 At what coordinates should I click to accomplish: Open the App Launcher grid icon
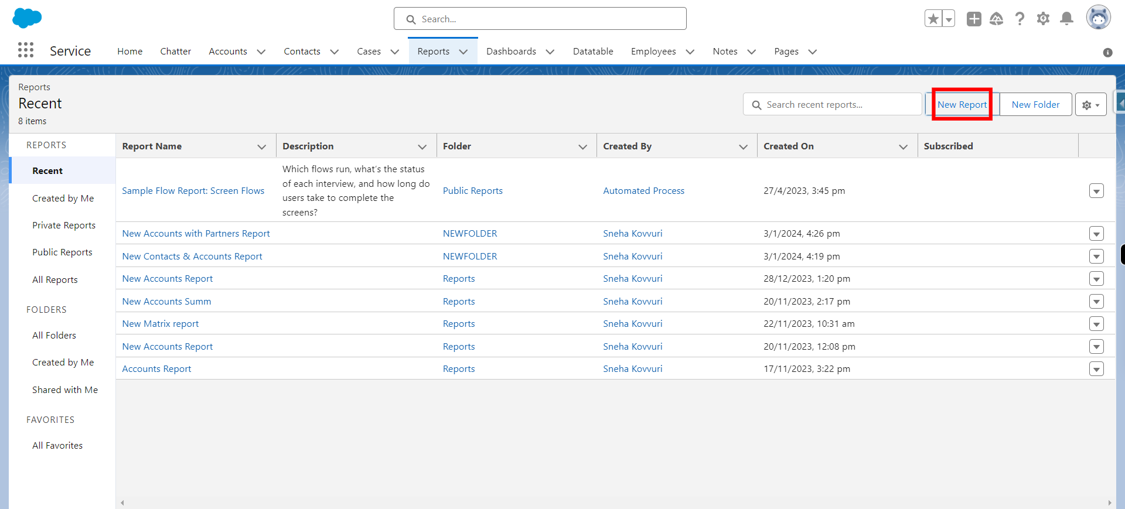pyautogui.click(x=26, y=50)
